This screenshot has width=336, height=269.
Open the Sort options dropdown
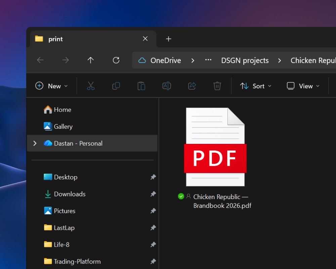click(256, 86)
